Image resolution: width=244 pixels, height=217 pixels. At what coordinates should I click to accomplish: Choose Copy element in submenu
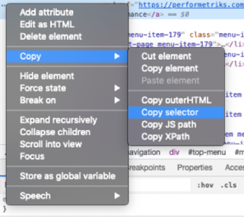(x=176, y=69)
